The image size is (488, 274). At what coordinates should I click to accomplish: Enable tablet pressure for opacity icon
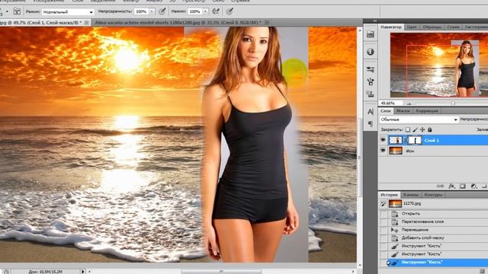point(162,11)
